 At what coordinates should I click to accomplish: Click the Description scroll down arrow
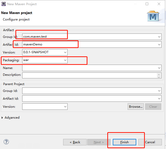point(159,77)
